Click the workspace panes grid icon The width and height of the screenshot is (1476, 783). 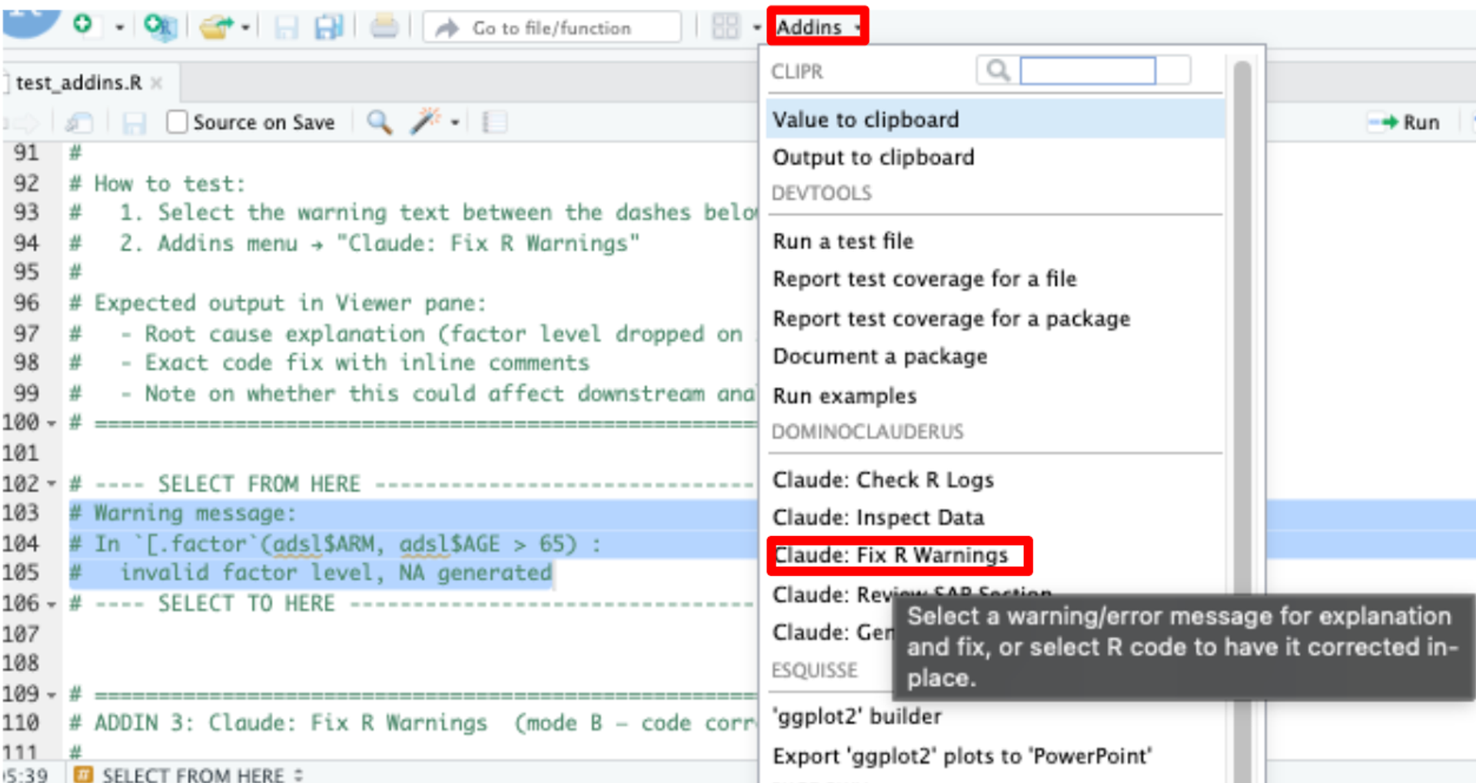coord(725,27)
